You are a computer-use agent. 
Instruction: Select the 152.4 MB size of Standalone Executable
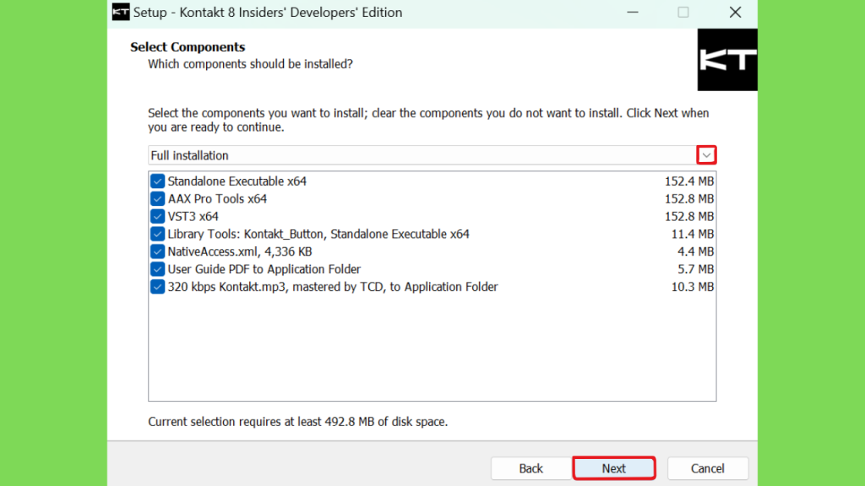(x=689, y=181)
